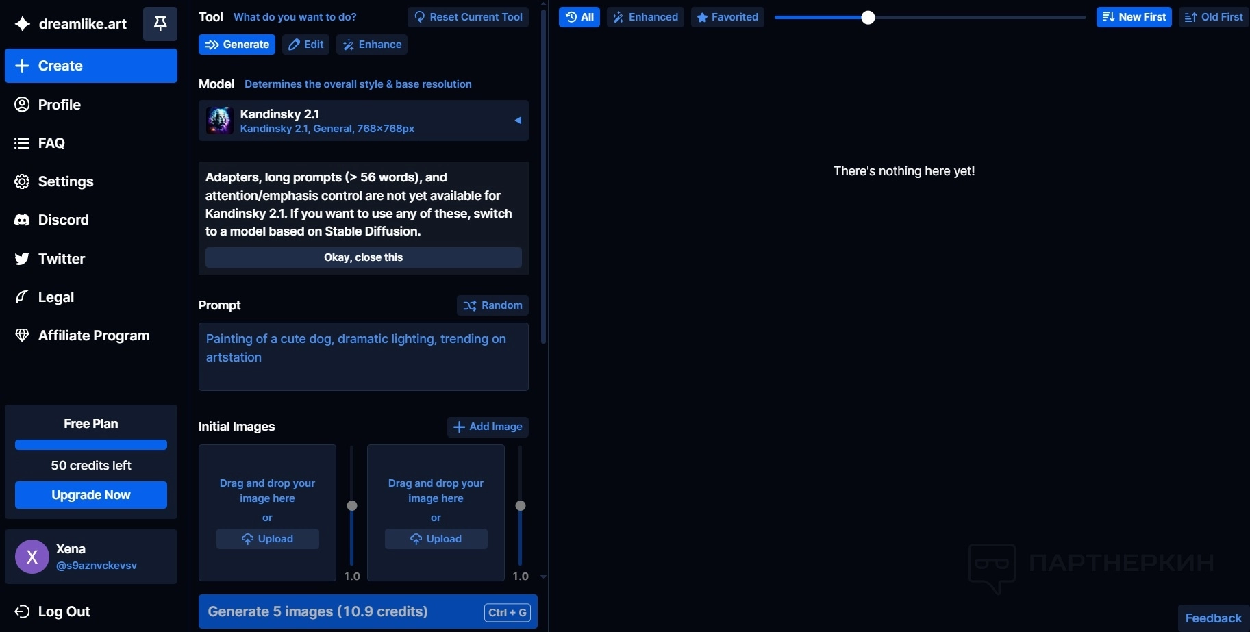Click Add Image for initial images
The width and height of the screenshot is (1250, 632).
coord(488,427)
